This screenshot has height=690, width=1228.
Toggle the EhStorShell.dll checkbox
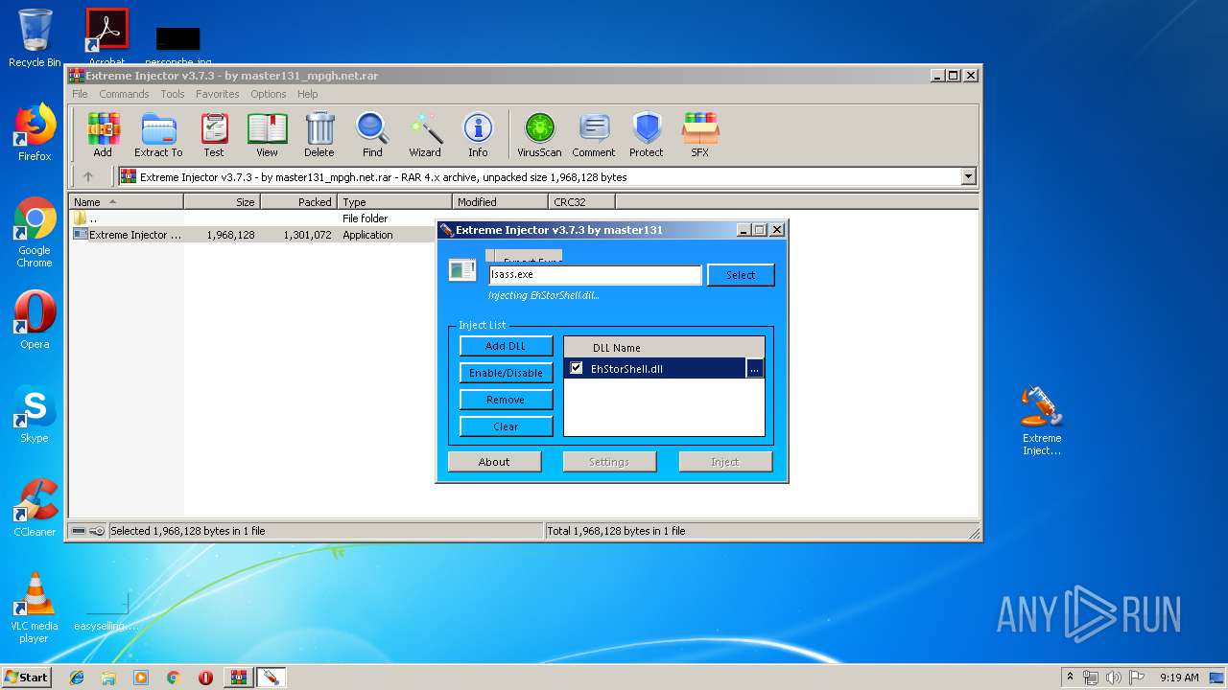[577, 368]
